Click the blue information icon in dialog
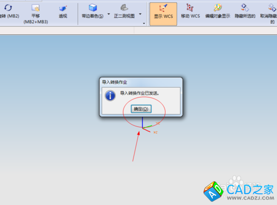 tap(110, 96)
